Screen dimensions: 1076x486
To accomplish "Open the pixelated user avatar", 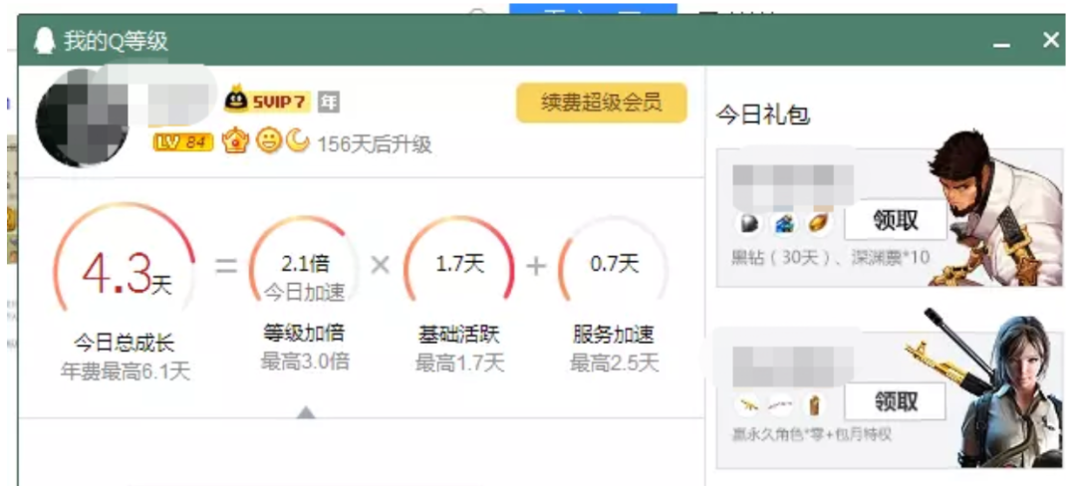I will (x=83, y=118).
